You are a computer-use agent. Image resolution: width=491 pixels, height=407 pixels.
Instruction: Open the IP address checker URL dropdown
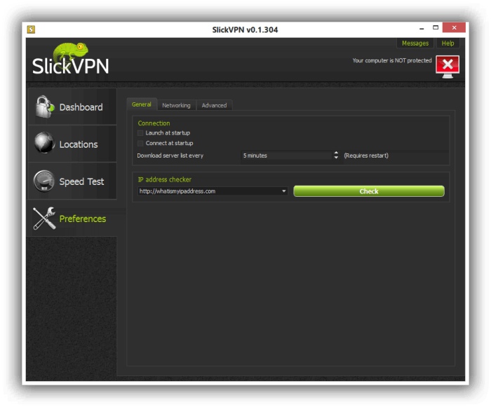tap(283, 191)
